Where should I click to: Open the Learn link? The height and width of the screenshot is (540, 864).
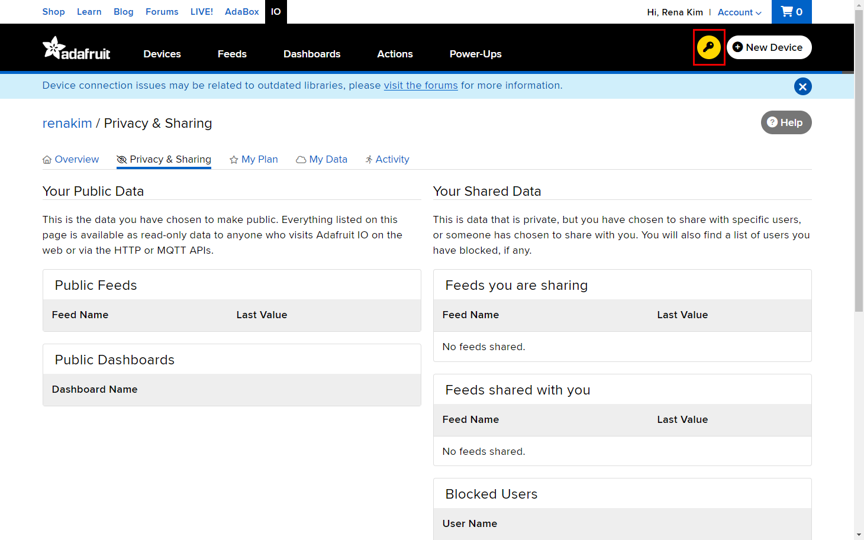point(89,12)
